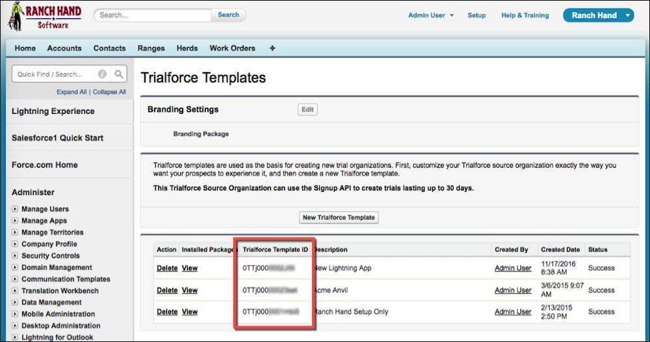Click the Company Profile sidebar label

coord(49,244)
